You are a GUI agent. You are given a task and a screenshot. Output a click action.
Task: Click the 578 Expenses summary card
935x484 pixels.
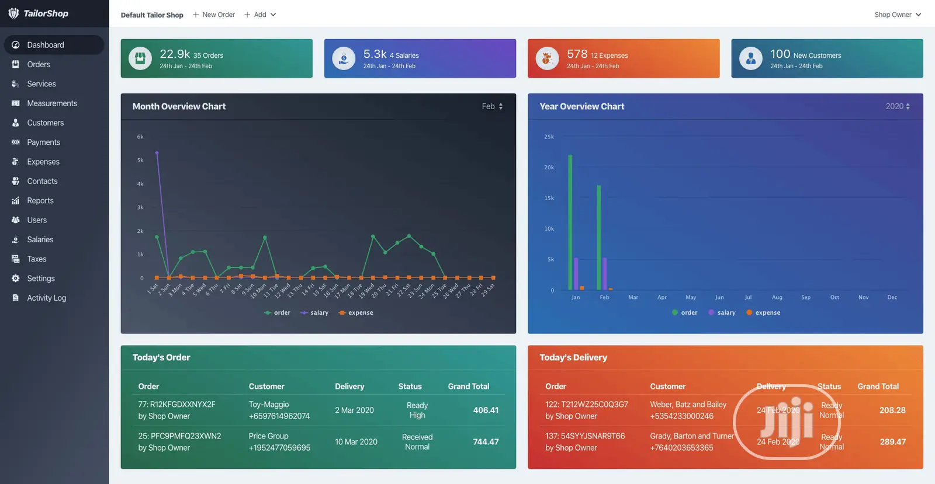624,58
